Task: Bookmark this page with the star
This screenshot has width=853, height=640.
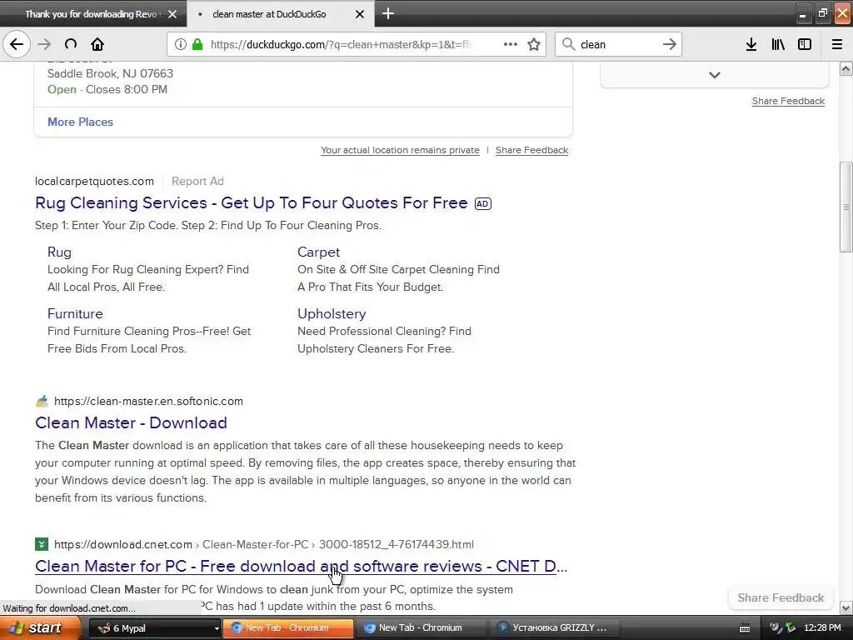Action: point(534,44)
